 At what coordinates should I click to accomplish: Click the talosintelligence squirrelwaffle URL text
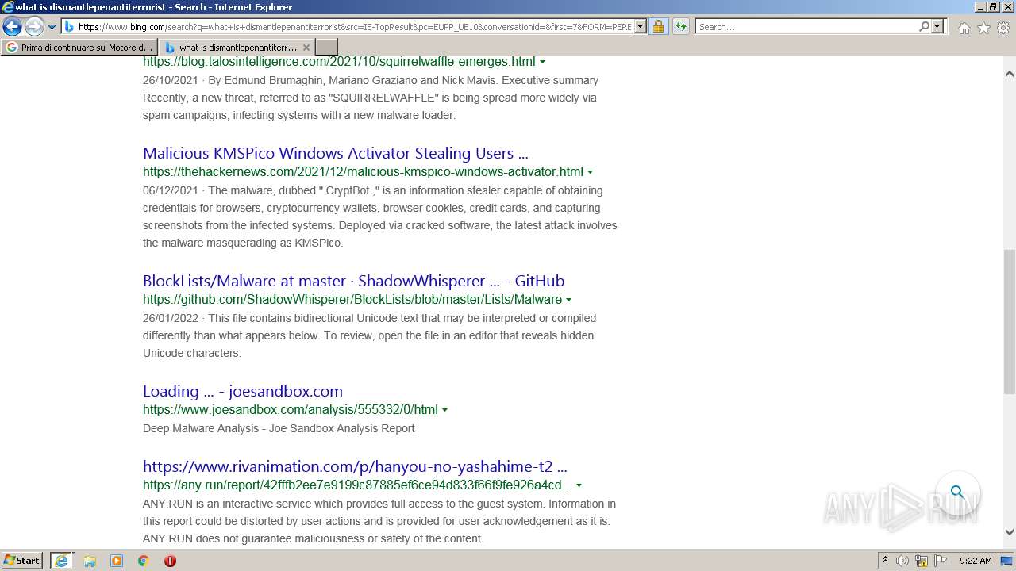coord(339,62)
